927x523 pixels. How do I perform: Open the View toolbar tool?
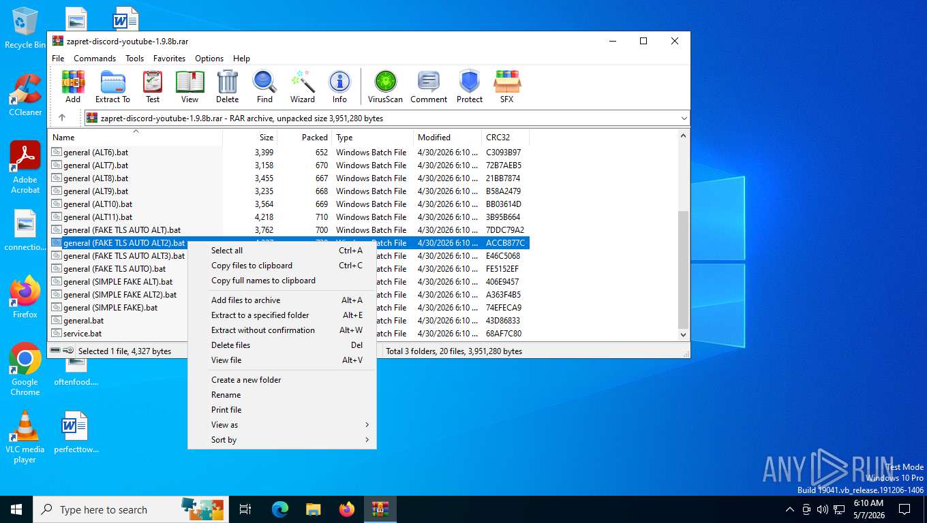pos(189,86)
